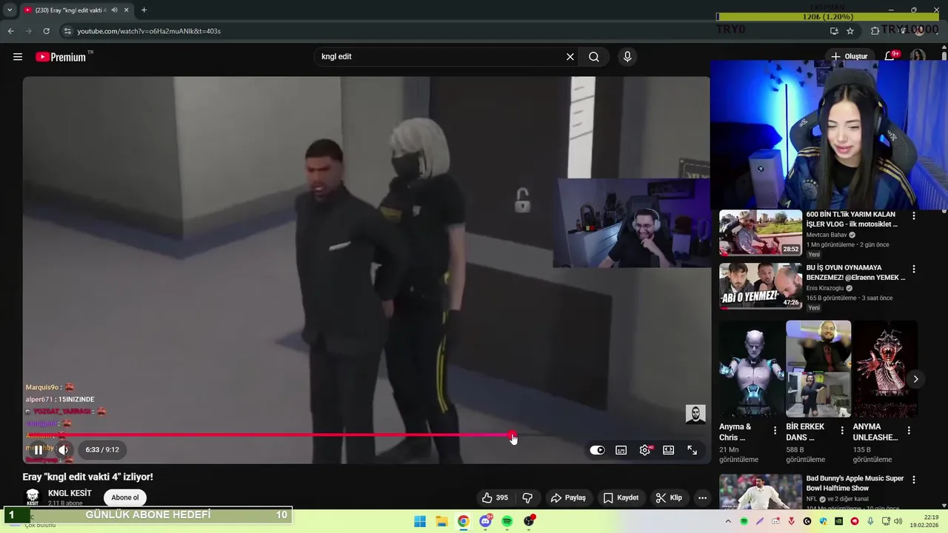
Task: Open the Anyma & Chris short
Action: 752,369
